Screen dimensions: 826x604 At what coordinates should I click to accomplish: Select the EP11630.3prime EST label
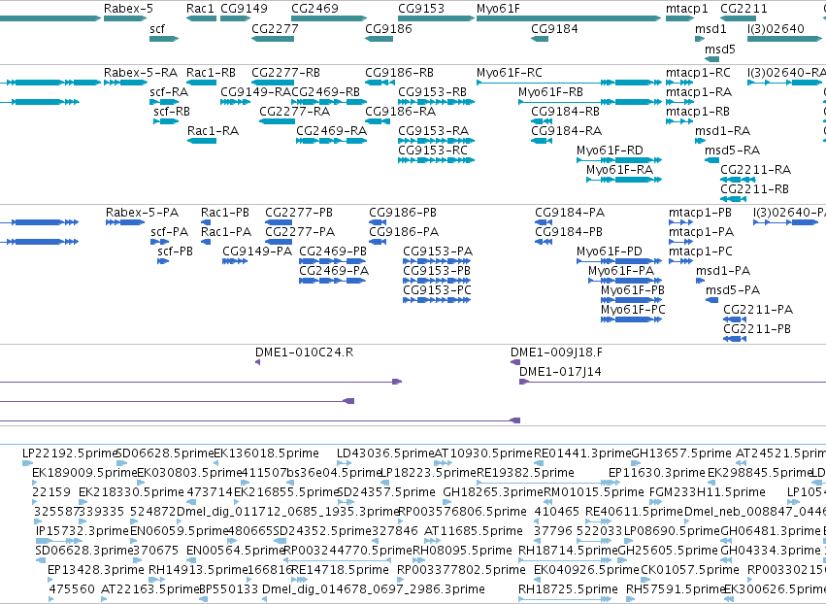[656, 473]
